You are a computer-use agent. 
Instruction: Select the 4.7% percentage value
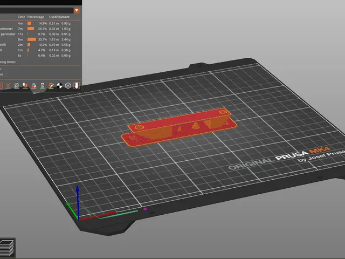click(x=42, y=50)
